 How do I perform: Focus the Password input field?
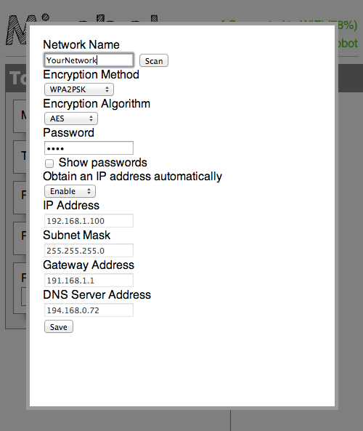click(89, 148)
